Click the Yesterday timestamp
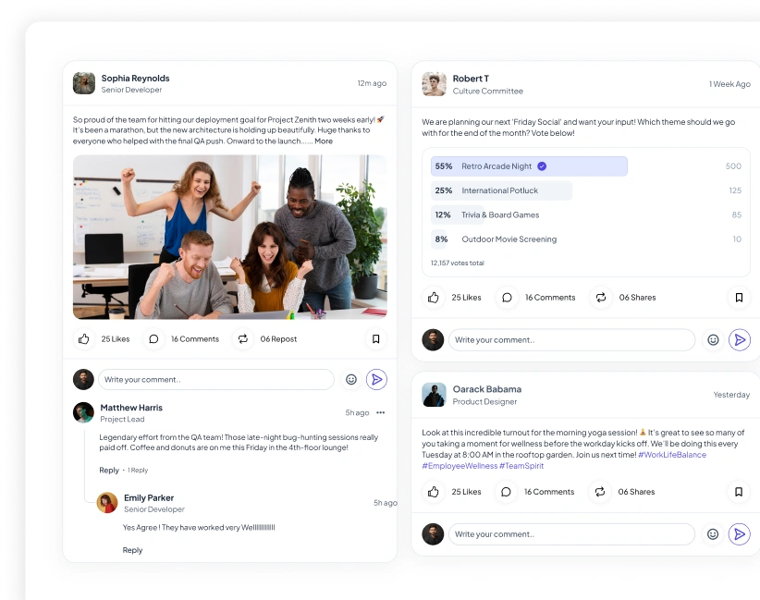The height and width of the screenshot is (600, 760). [x=731, y=395]
